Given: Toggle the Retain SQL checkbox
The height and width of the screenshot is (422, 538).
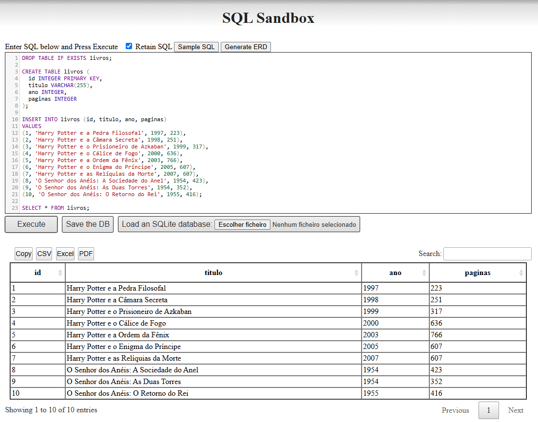Looking at the screenshot, I should pos(129,46).
